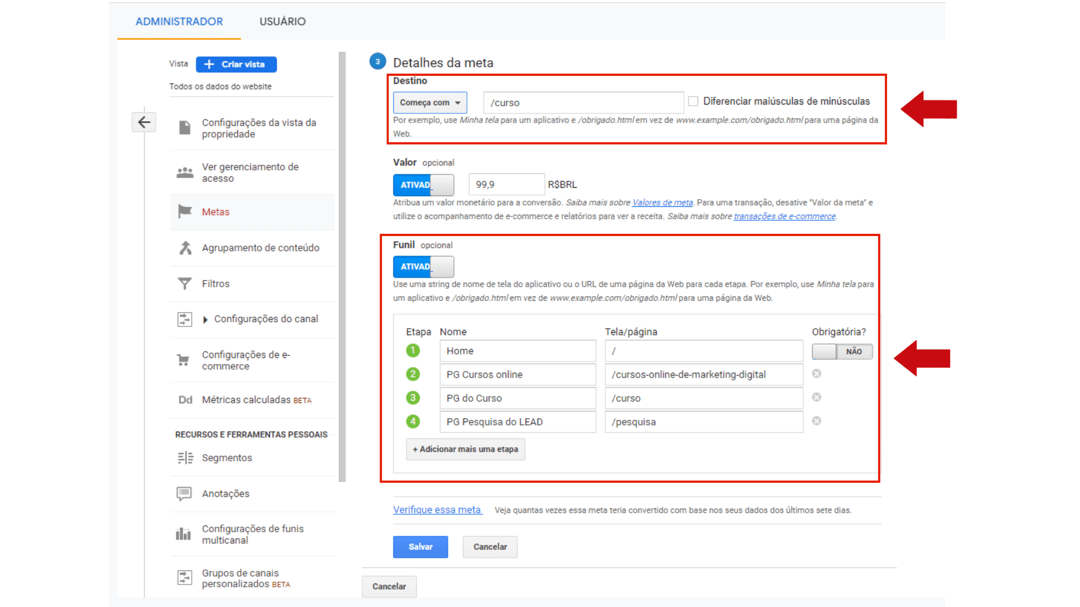This screenshot has width=1080, height=607.
Task: Click the Filtros funnel icon
Action: tap(184, 284)
